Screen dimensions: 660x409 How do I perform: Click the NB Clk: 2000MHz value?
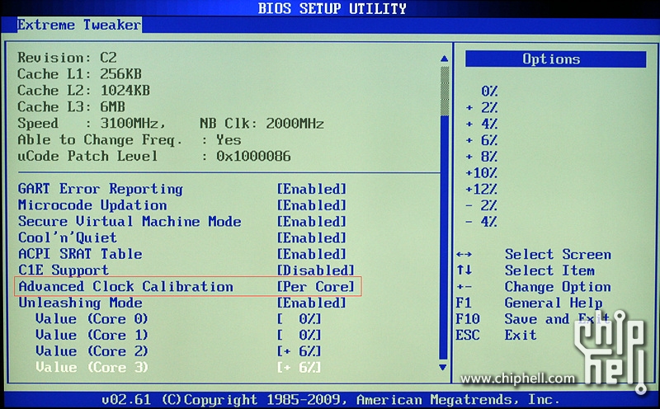tap(262, 124)
